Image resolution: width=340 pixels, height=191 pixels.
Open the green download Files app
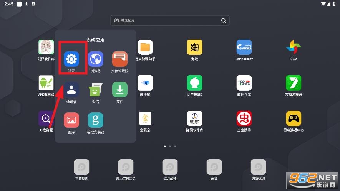click(120, 89)
